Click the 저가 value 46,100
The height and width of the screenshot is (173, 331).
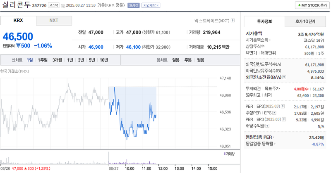[x=133, y=47]
